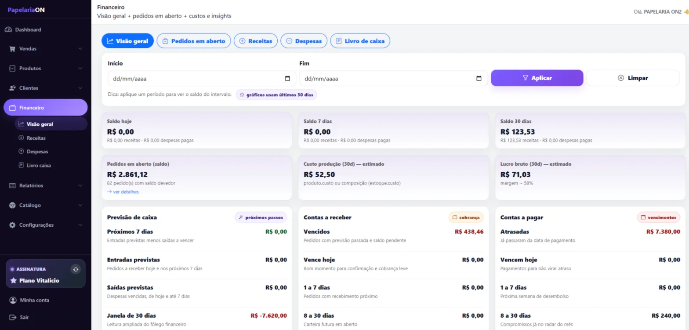Switch to the Receitas tab
The image size is (689, 330).
tap(256, 41)
